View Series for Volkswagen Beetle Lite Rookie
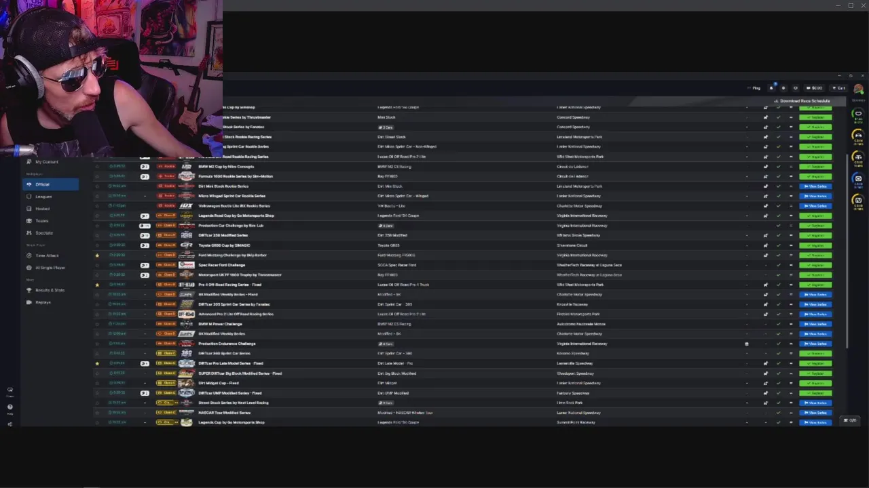Screen dimensions: 869x488 click(815, 206)
